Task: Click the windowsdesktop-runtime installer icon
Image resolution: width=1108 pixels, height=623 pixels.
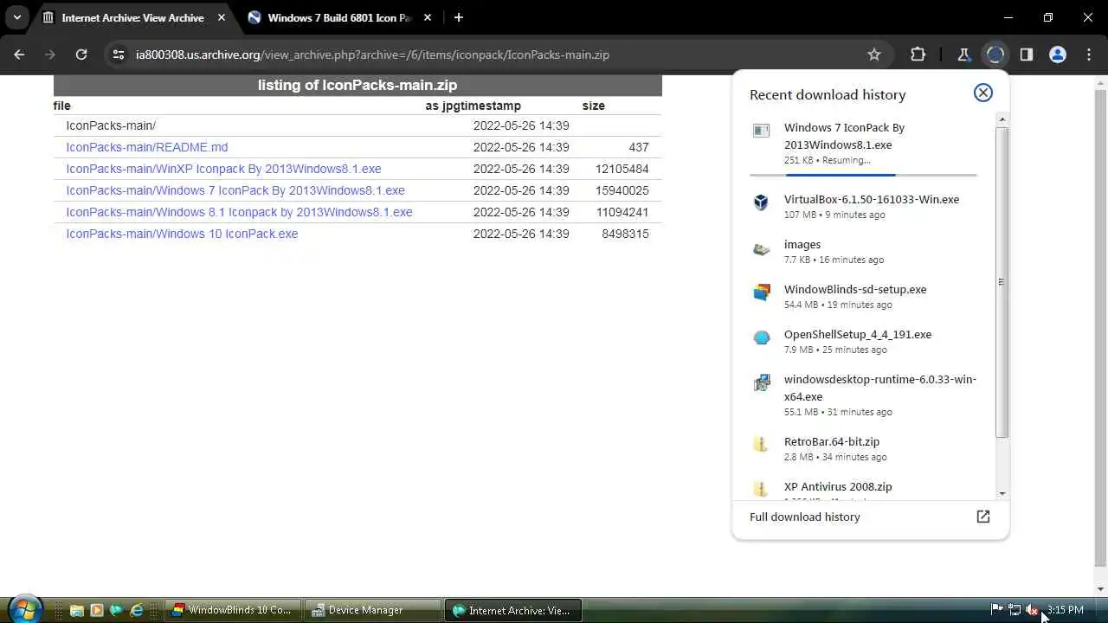Action: coord(761,382)
